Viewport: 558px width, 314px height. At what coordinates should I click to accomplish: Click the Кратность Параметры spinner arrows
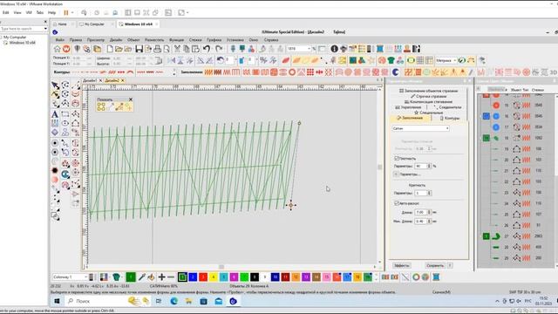[429, 193]
